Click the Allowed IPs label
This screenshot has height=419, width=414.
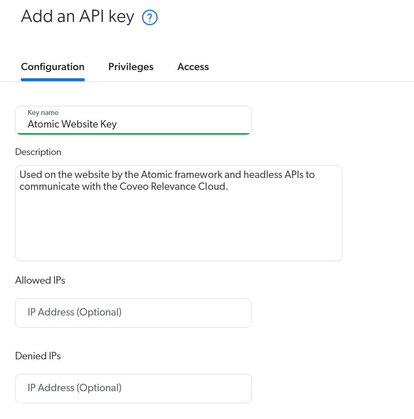40,280
